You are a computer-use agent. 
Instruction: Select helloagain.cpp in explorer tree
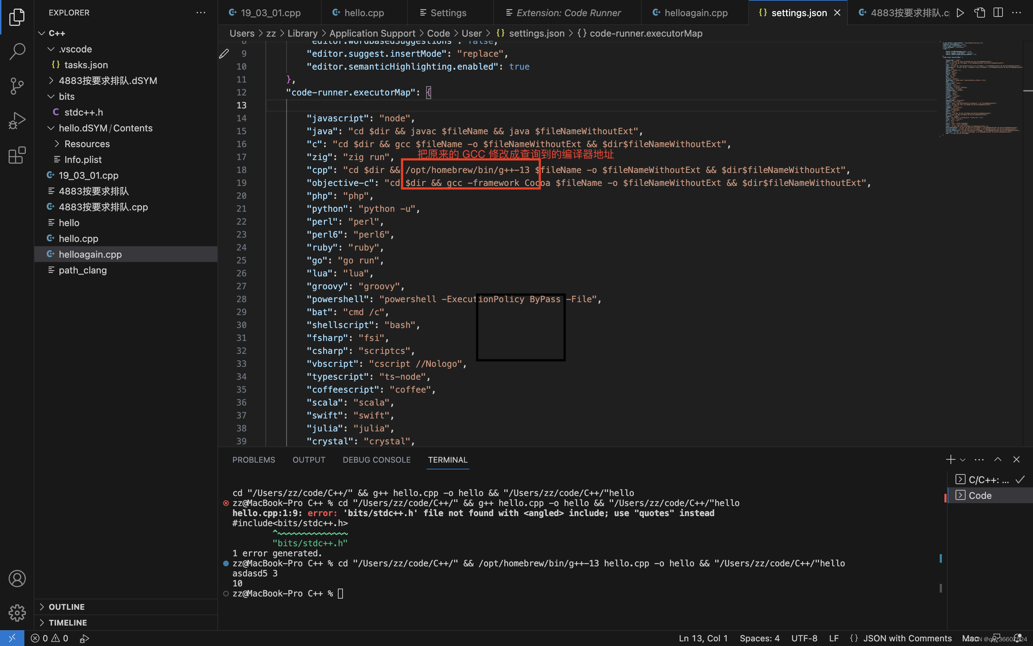[x=126, y=255]
